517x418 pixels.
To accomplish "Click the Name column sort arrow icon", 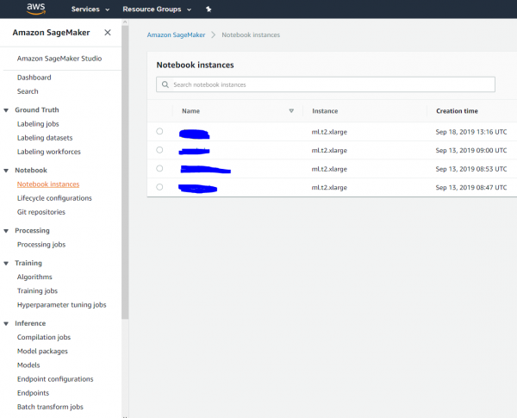I will pyautogui.click(x=291, y=111).
